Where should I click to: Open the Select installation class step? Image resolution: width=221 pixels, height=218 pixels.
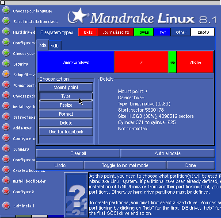point(35,22)
